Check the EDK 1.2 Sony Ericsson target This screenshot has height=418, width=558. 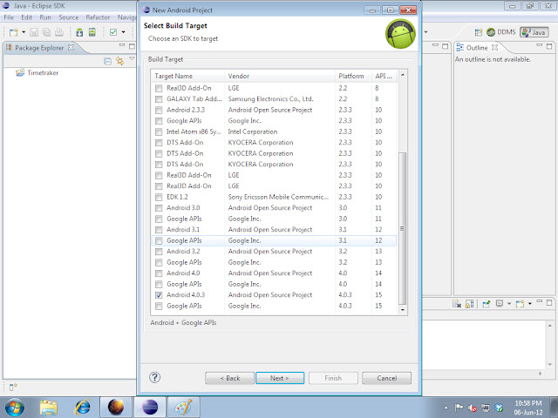(x=159, y=198)
